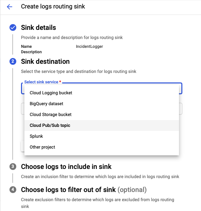Pick Cloud Storage bucket as sink service

tap(102, 115)
